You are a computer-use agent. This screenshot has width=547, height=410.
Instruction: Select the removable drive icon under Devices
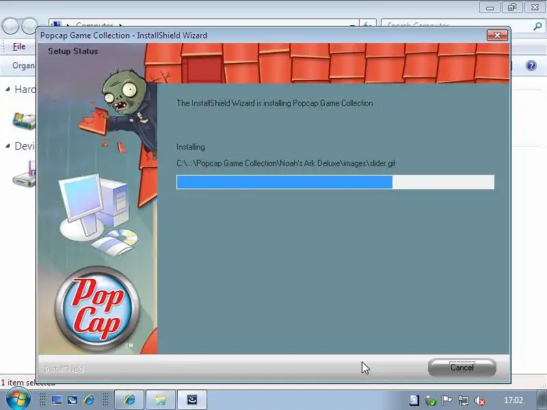click(25, 174)
